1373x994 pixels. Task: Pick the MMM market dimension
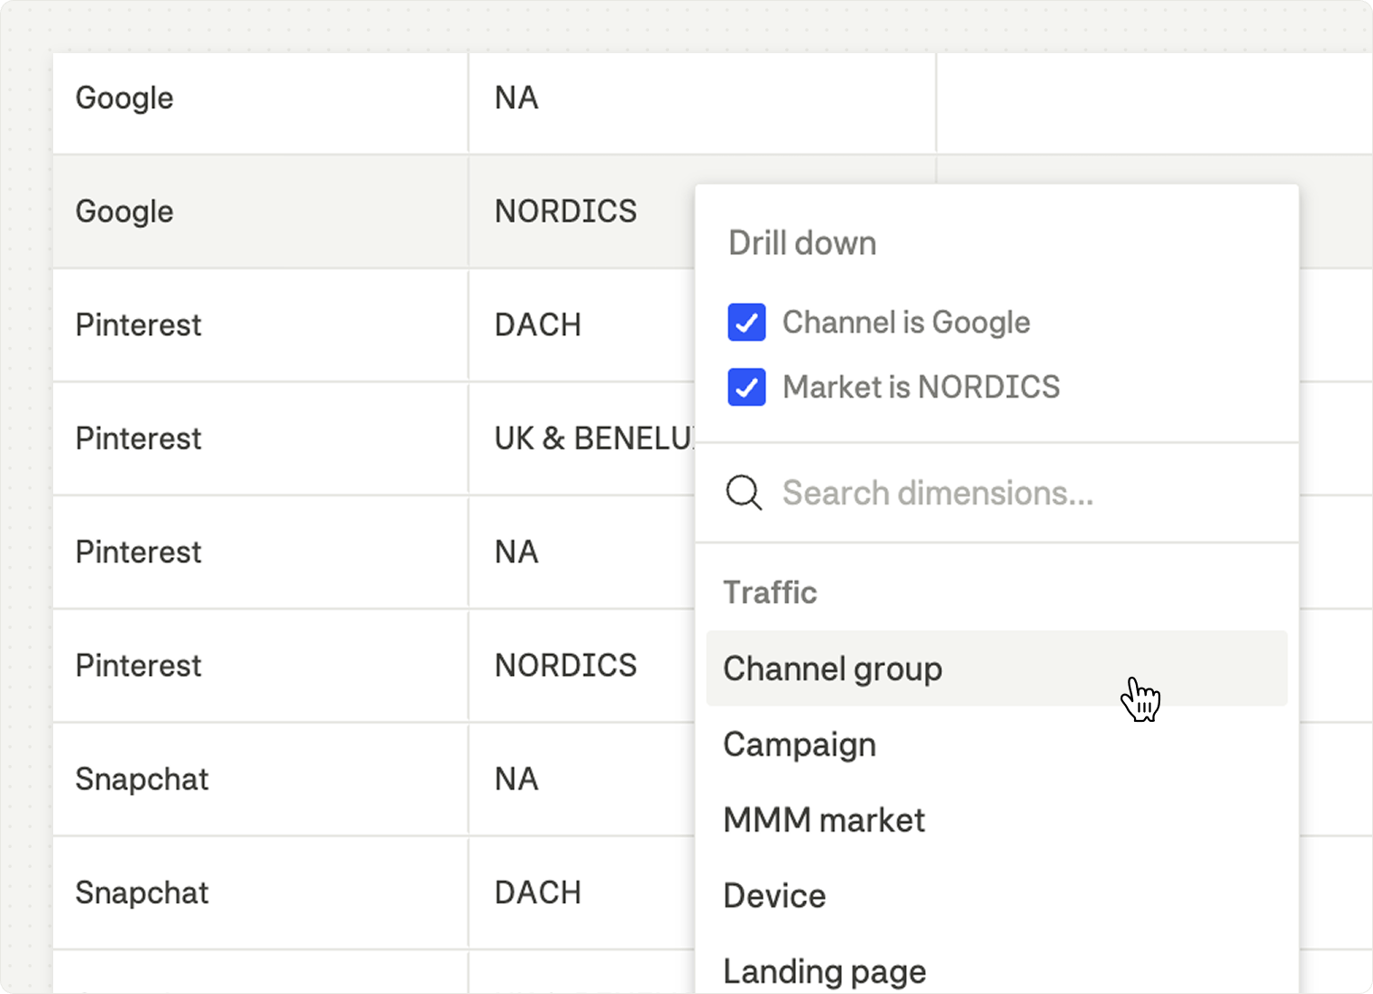(823, 820)
